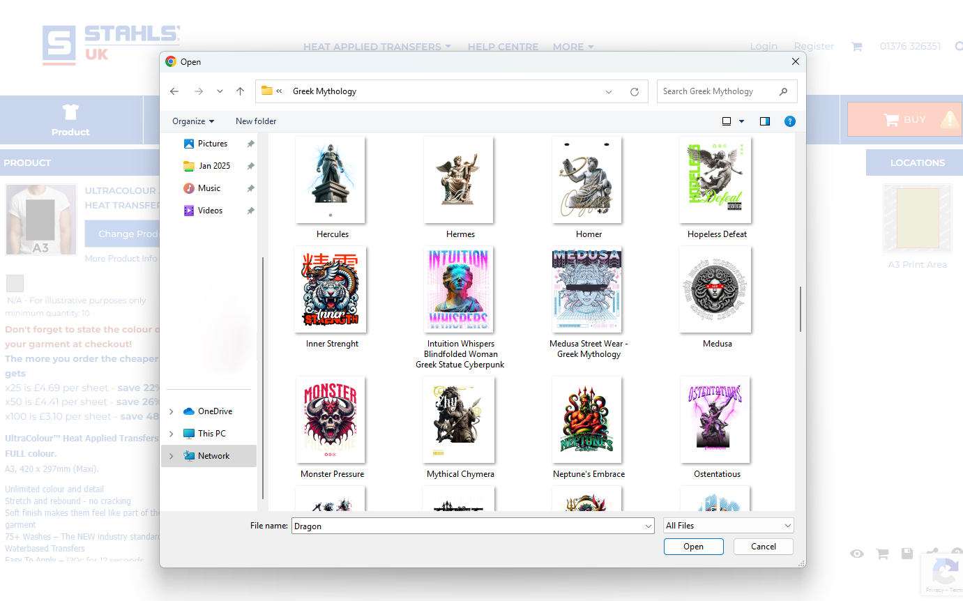Click the Help question mark icon
The width and height of the screenshot is (963, 601).
click(x=789, y=121)
